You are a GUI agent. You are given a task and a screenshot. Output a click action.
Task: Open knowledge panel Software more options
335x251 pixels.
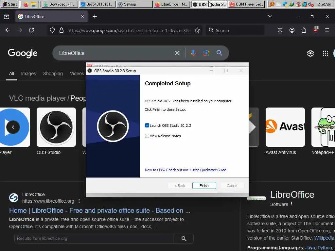click(291, 204)
